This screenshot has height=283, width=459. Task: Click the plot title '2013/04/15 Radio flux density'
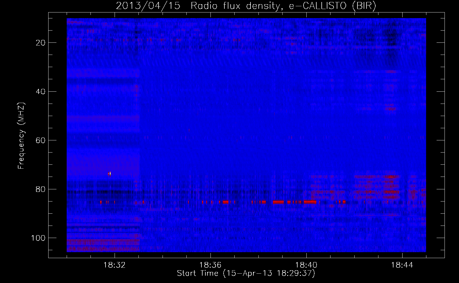[x=198, y=6]
